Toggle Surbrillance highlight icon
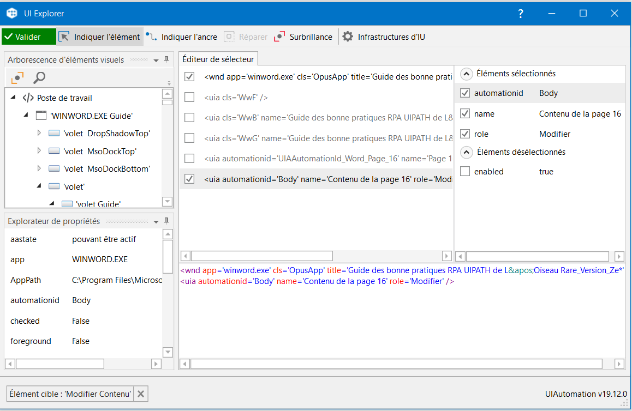This screenshot has width=632, height=411. (280, 37)
